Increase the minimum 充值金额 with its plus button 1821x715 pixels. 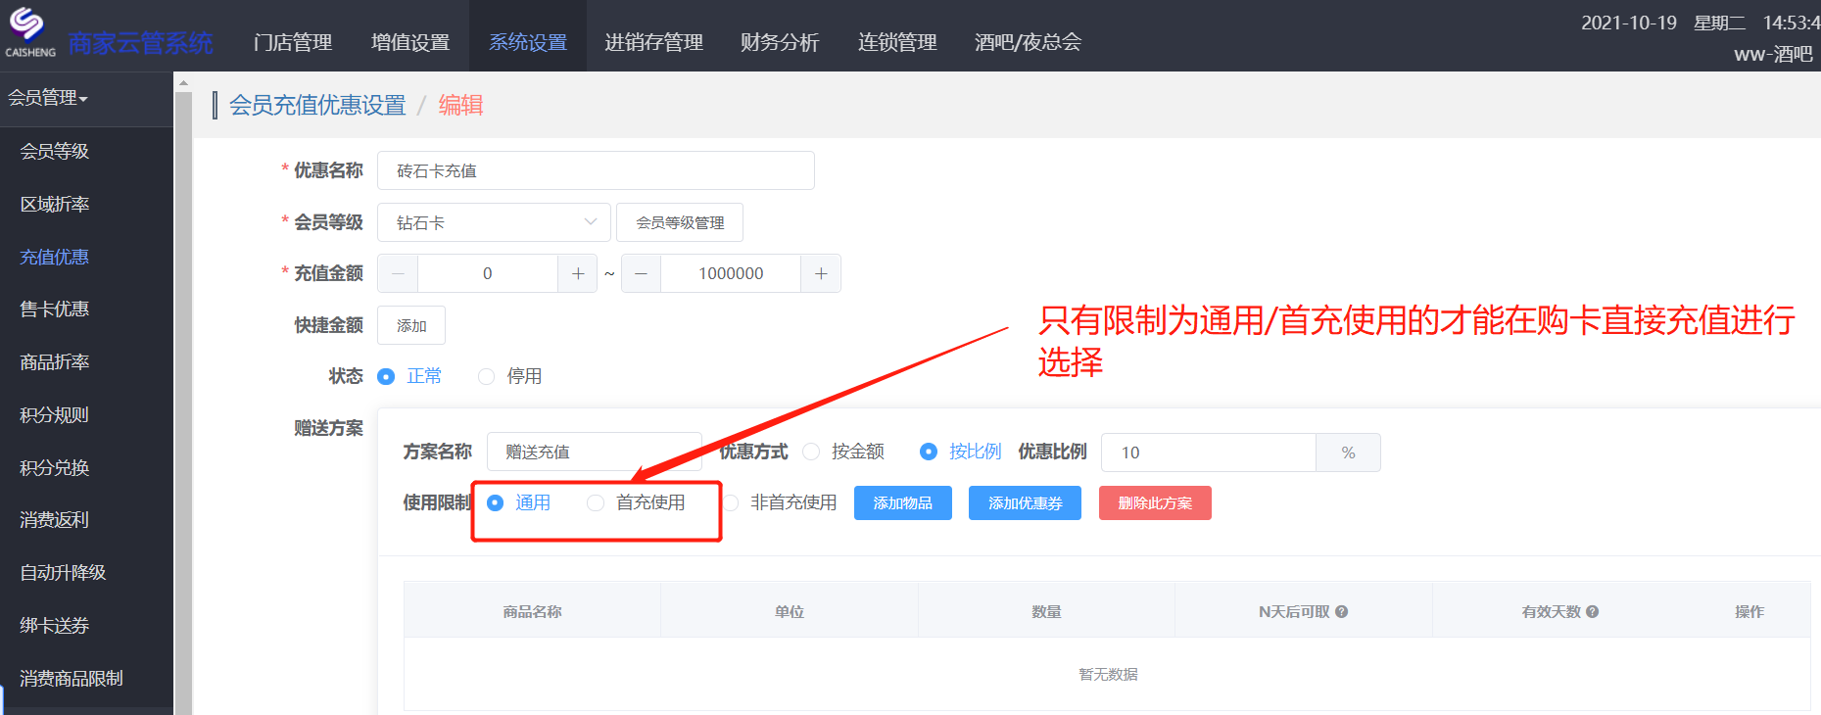(578, 273)
